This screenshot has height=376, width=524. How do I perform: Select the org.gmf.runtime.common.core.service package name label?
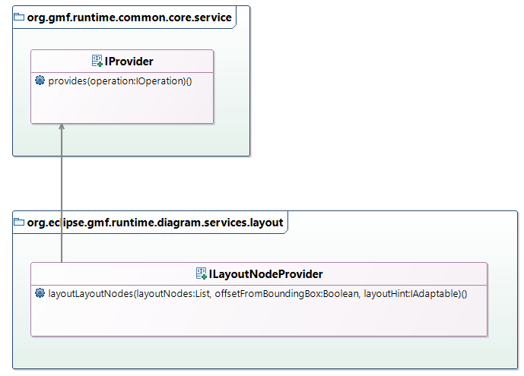(129, 17)
